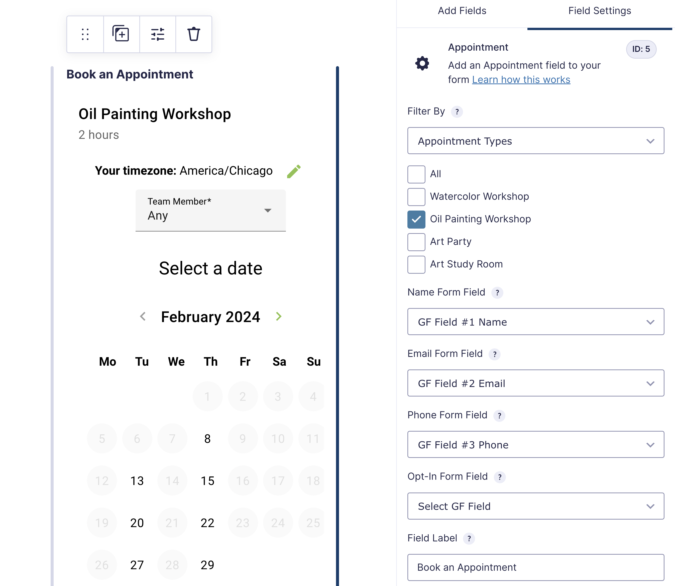Select February 27 on the calendar
The image size is (675, 586).
tap(137, 565)
